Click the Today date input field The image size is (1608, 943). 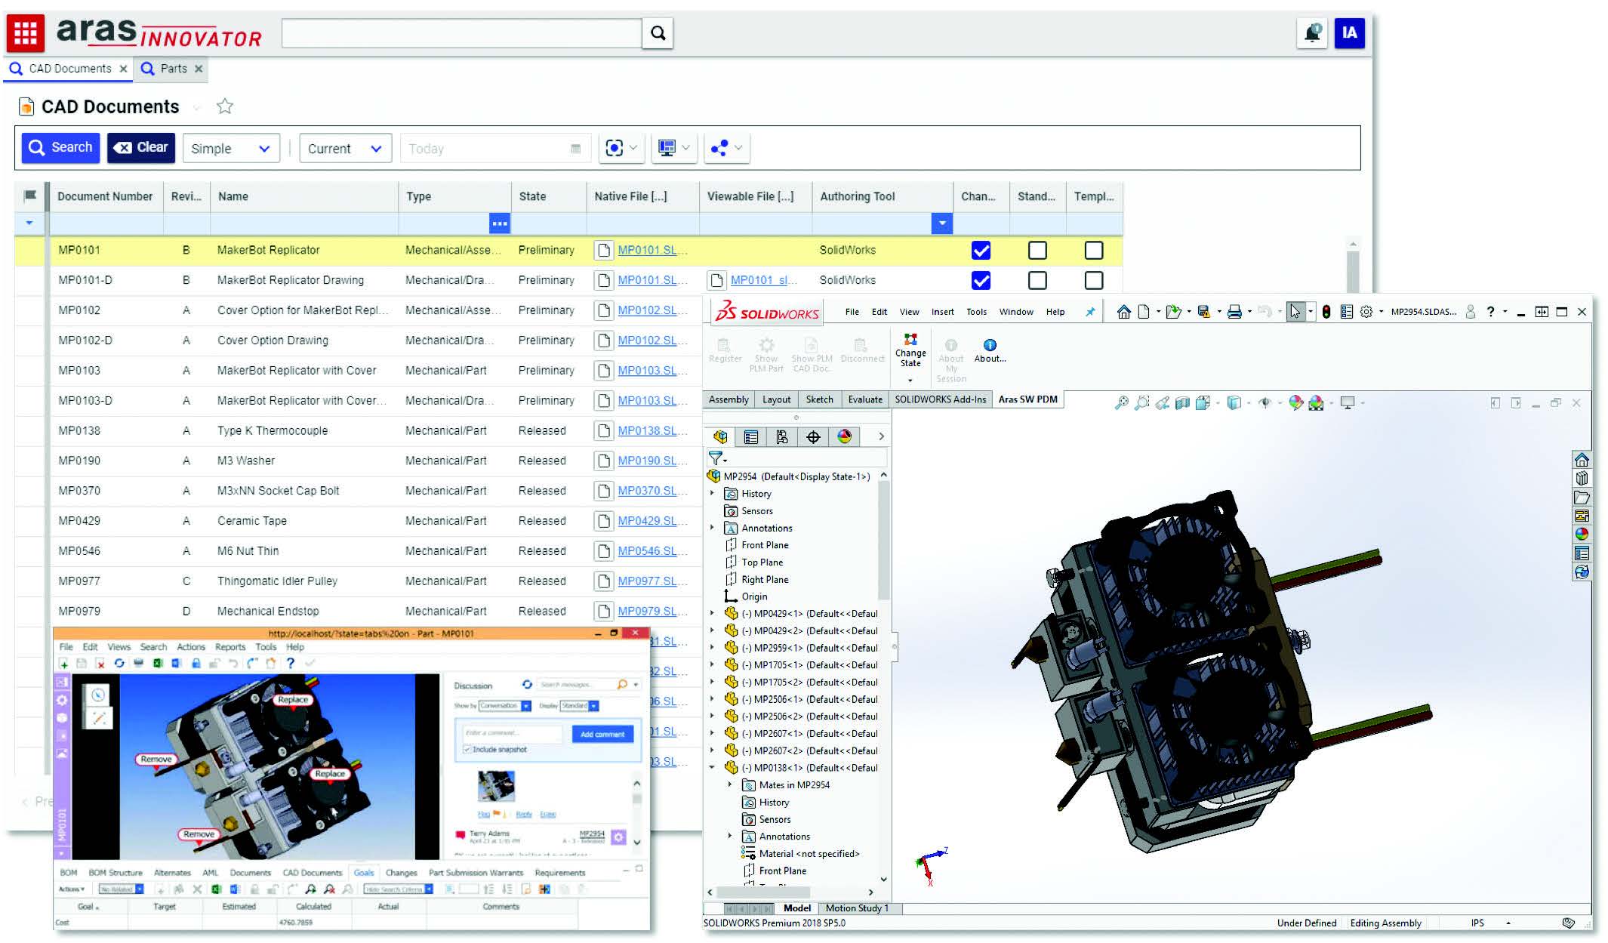[x=483, y=149]
